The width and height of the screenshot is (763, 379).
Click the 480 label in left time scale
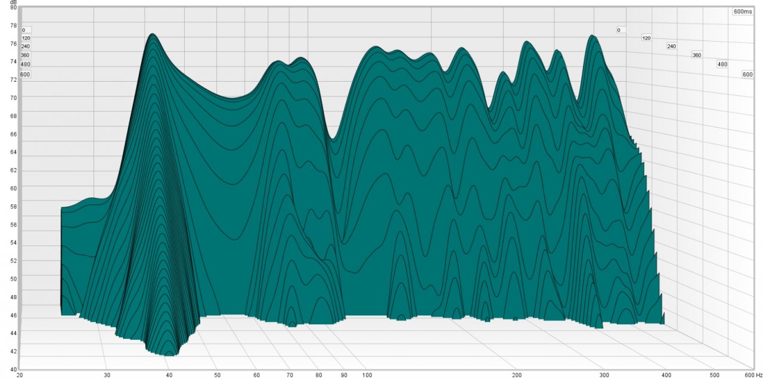pyautogui.click(x=25, y=64)
